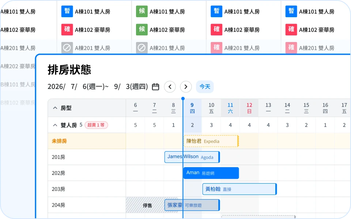
Task: Select the 202房 row label
Action: click(58, 173)
